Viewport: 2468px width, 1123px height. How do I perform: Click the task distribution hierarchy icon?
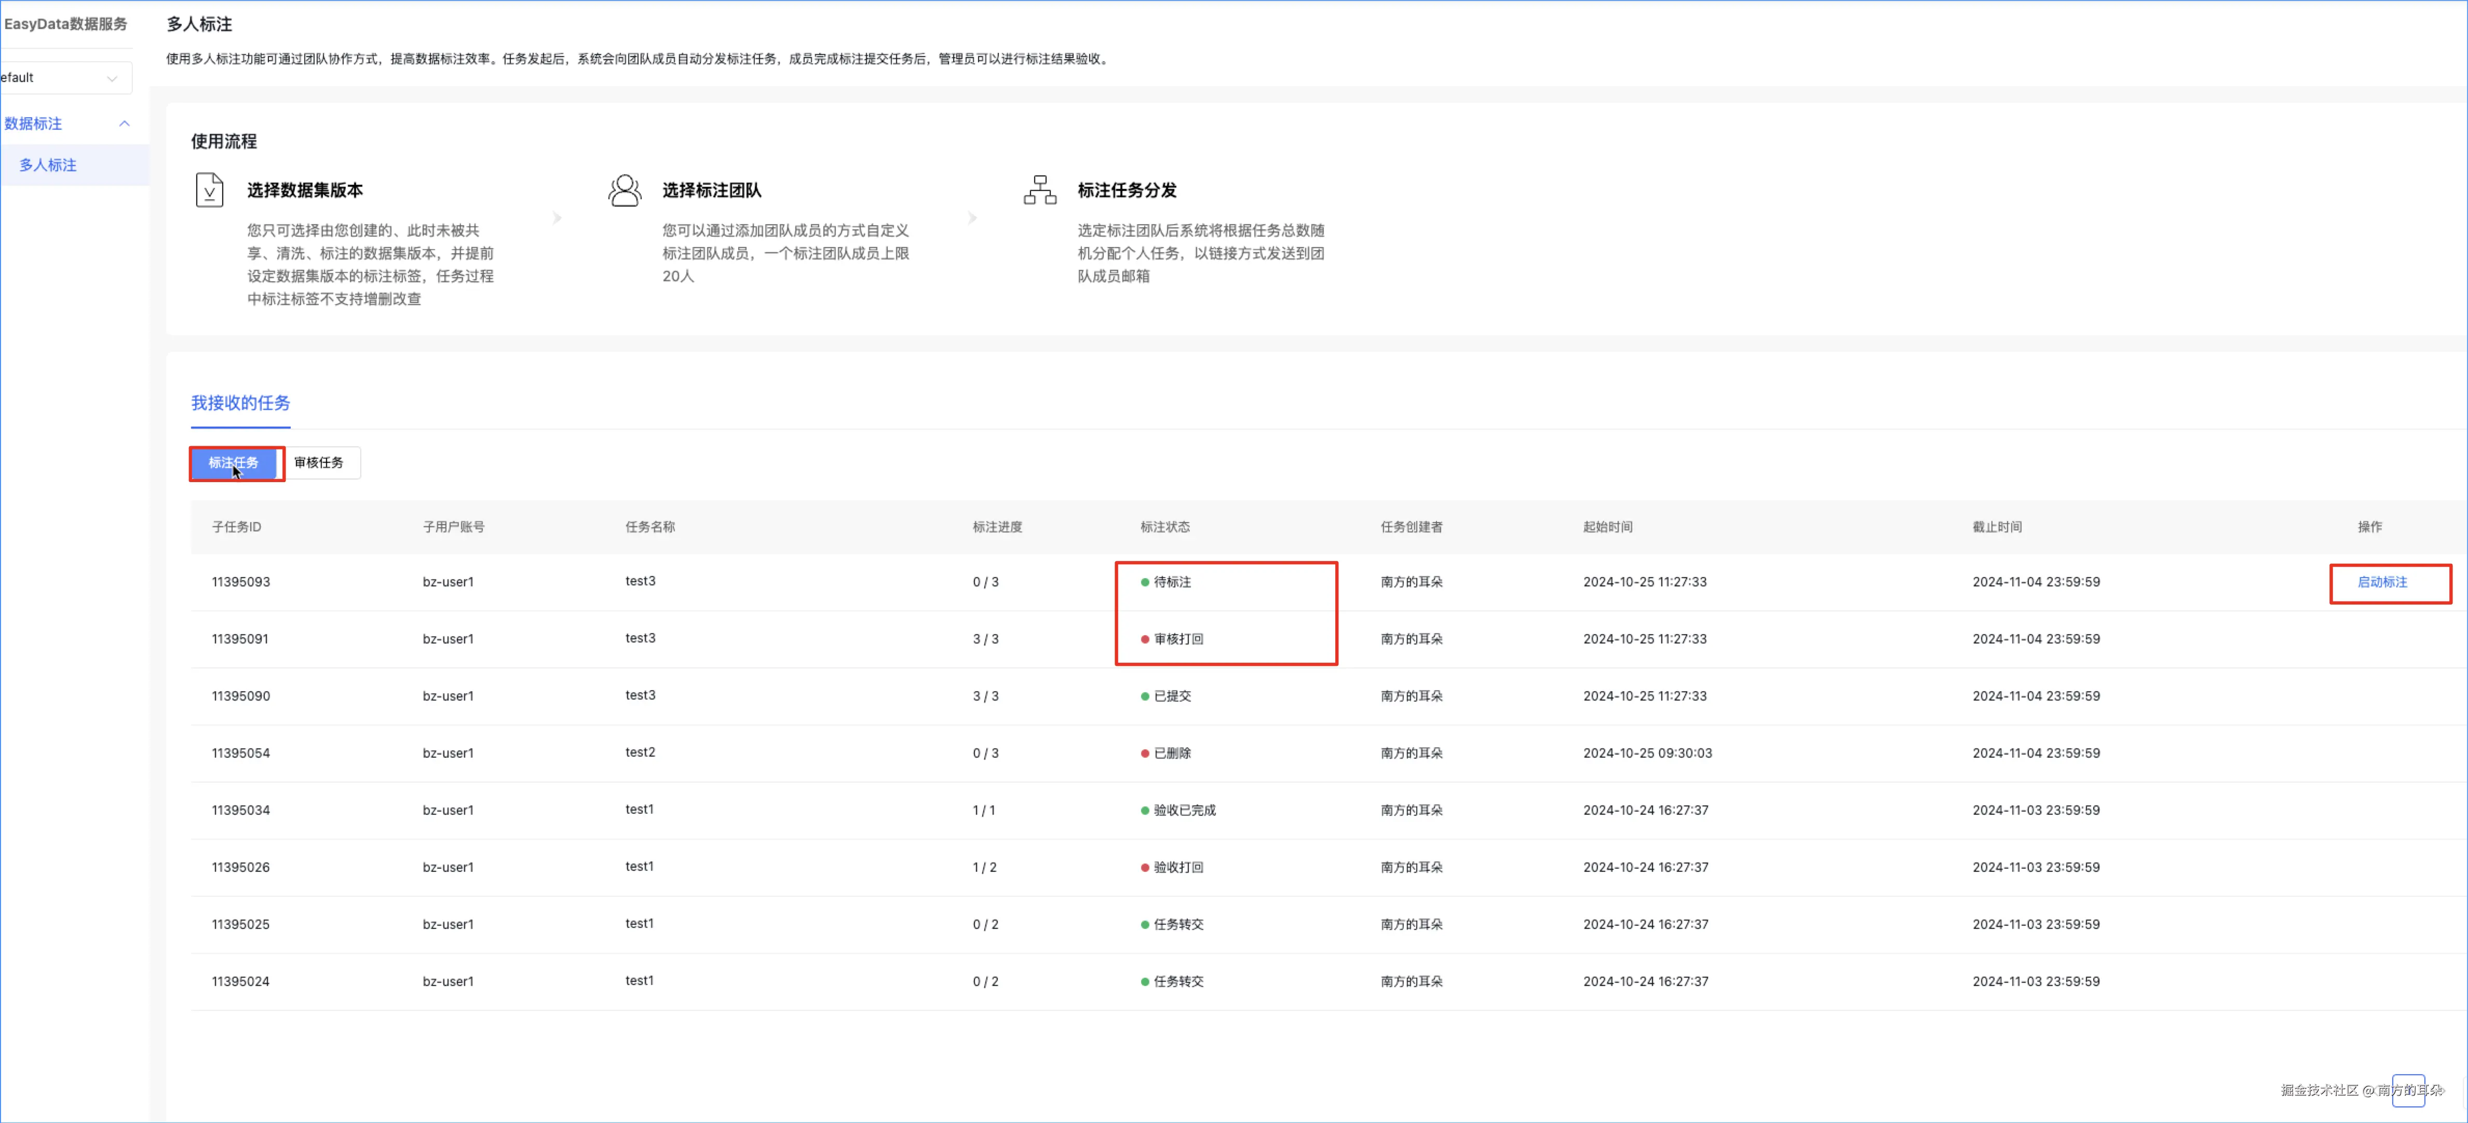click(1039, 190)
